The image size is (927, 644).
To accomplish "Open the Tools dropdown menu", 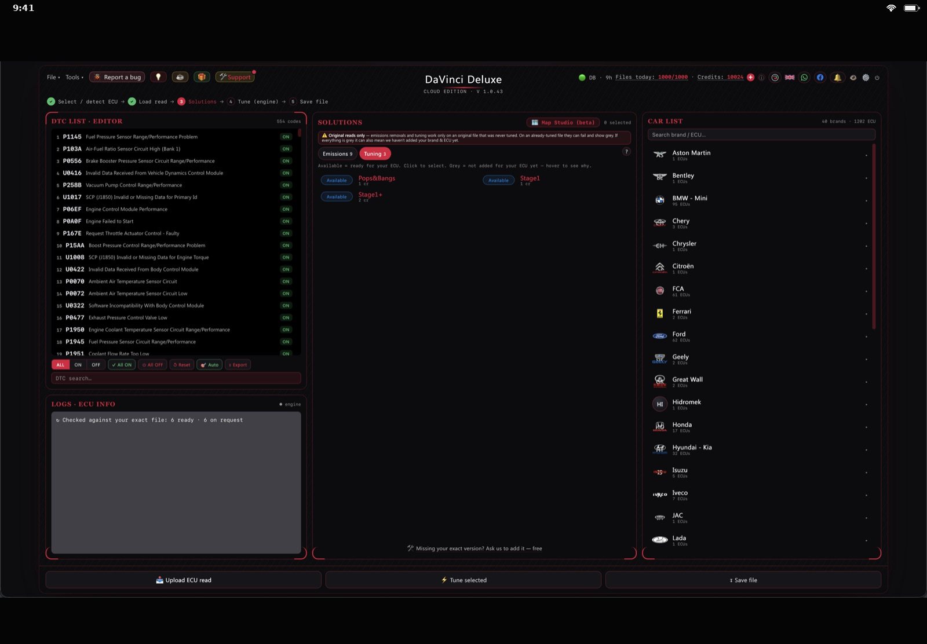I will [x=74, y=77].
